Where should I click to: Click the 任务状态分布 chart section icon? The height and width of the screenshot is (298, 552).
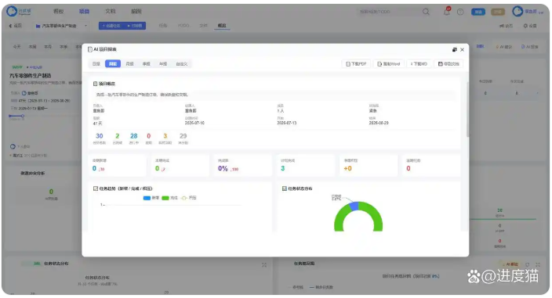tap(285, 188)
